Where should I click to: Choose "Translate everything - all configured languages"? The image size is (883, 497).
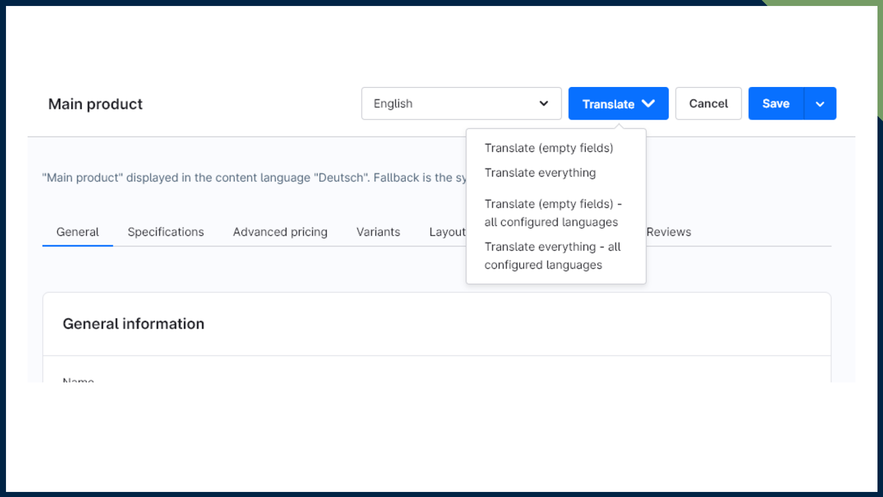coord(553,256)
